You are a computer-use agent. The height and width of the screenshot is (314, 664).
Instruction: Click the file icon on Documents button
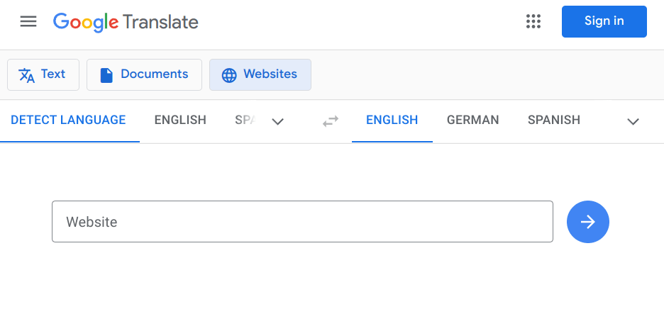point(106,75)
